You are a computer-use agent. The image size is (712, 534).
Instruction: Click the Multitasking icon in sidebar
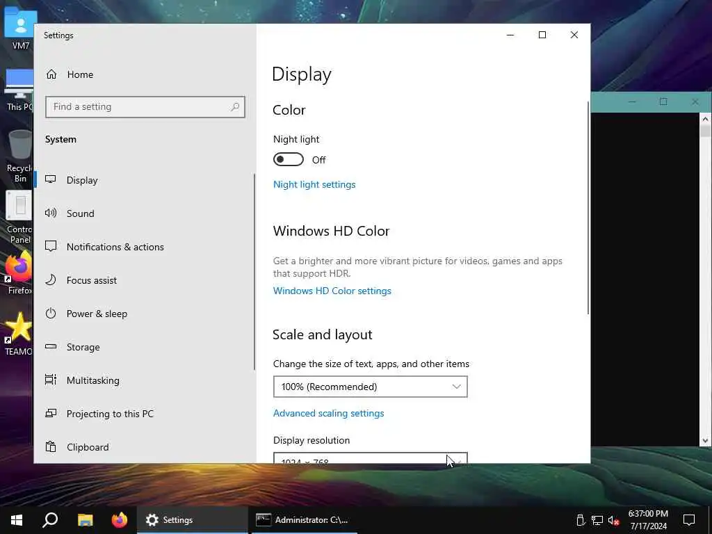click(x=50, y=380)
